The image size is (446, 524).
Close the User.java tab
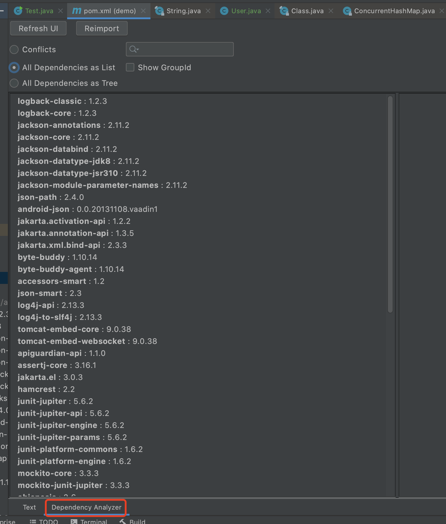point(268,11)
